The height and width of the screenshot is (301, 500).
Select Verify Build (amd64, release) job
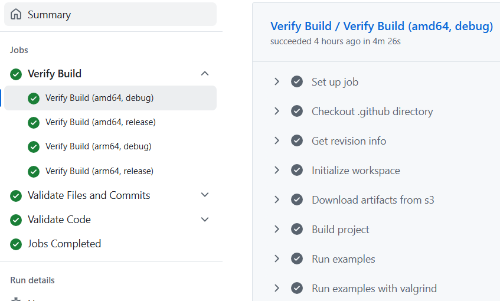(100, 122)
